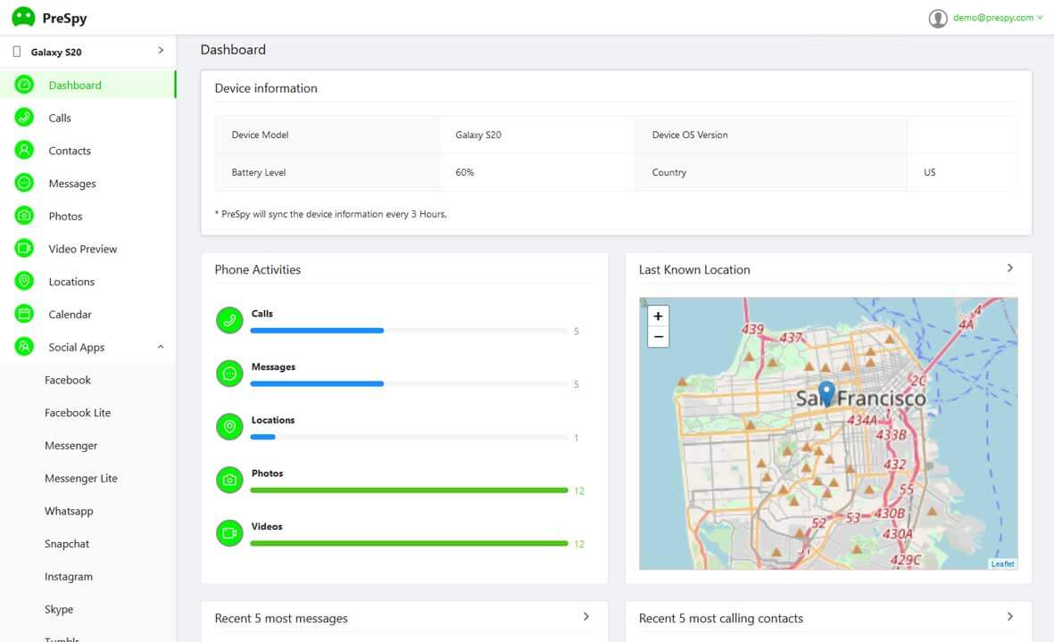The width and height of the screenshot is (1054, 642).
Task: Expand Last Known Location details arrow
Action: click(x=1009, y=268)
